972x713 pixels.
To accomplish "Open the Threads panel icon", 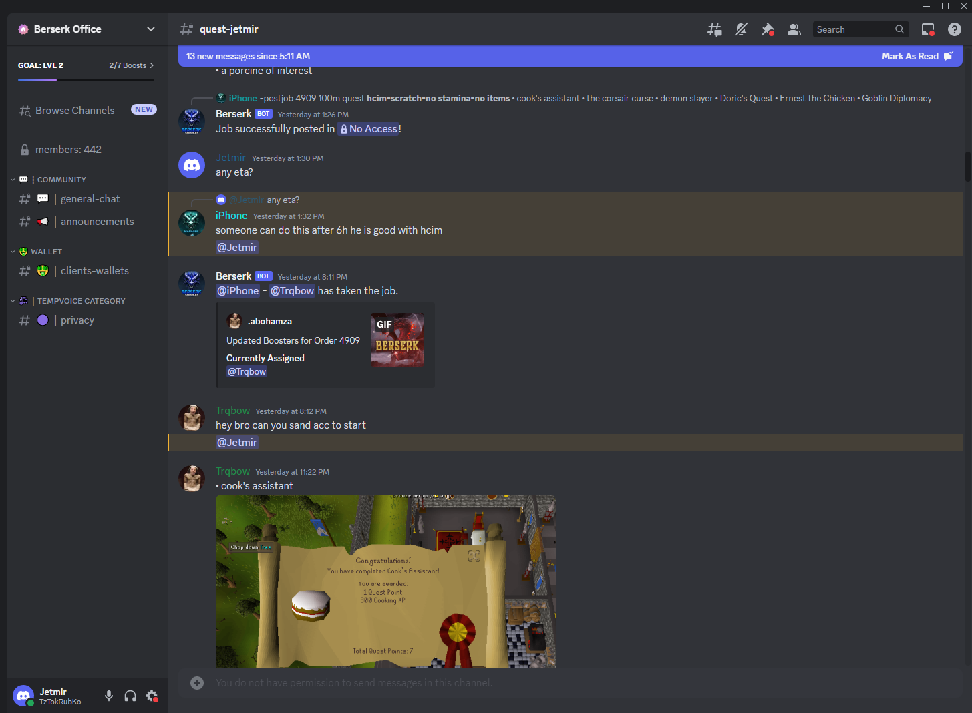I will (715, 29).
